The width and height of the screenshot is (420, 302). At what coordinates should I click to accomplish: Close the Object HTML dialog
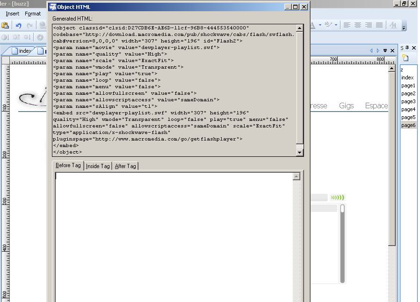coord(304,7)
